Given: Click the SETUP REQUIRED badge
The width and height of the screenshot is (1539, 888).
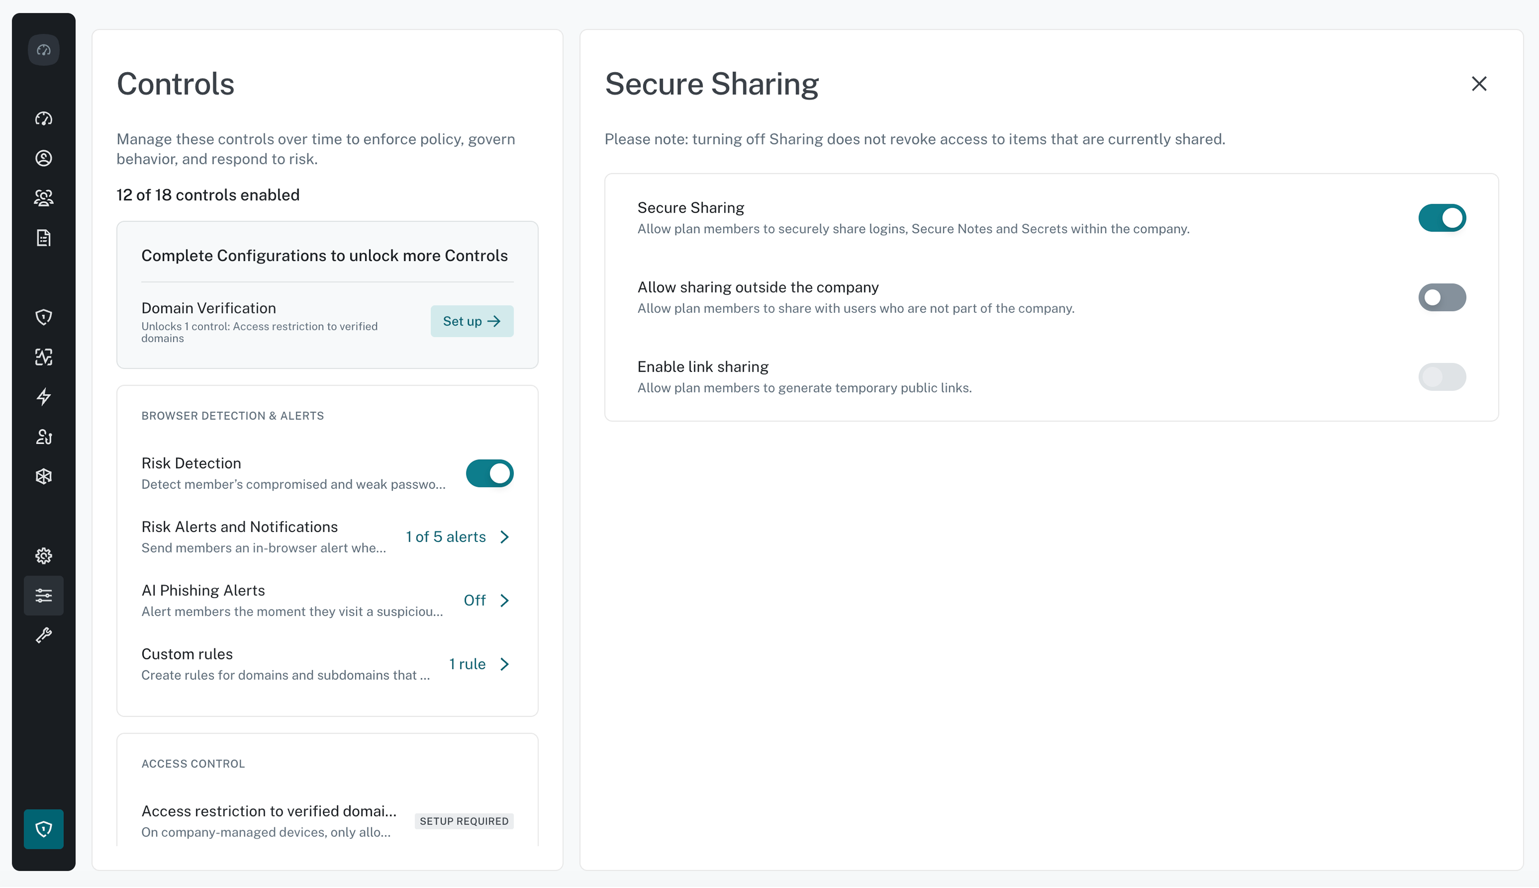Looking at the screenshot, I should 464,821.
